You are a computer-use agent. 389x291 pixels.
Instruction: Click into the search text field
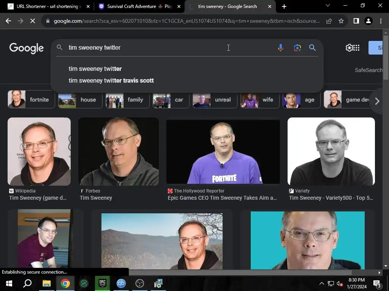coord(171,47)
